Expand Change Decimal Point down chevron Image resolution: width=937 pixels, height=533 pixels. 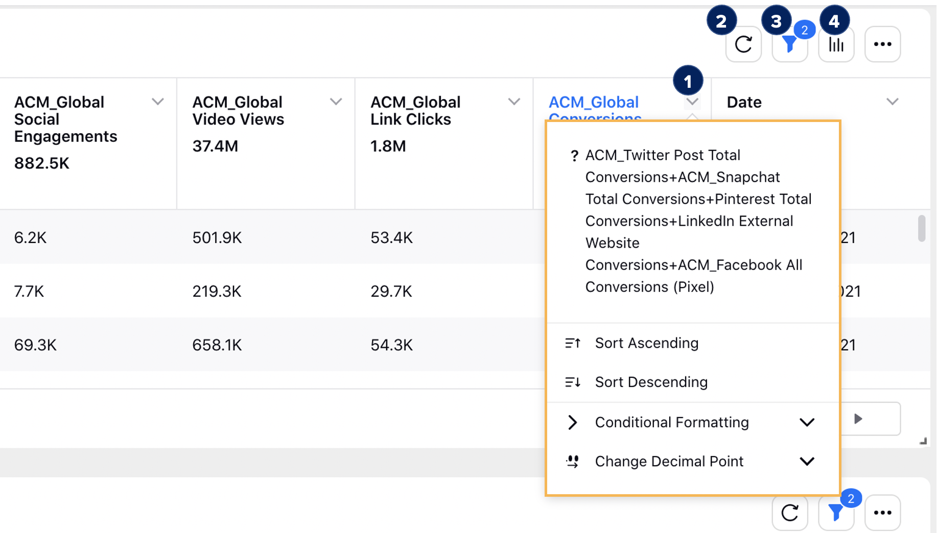click(807, 462)
